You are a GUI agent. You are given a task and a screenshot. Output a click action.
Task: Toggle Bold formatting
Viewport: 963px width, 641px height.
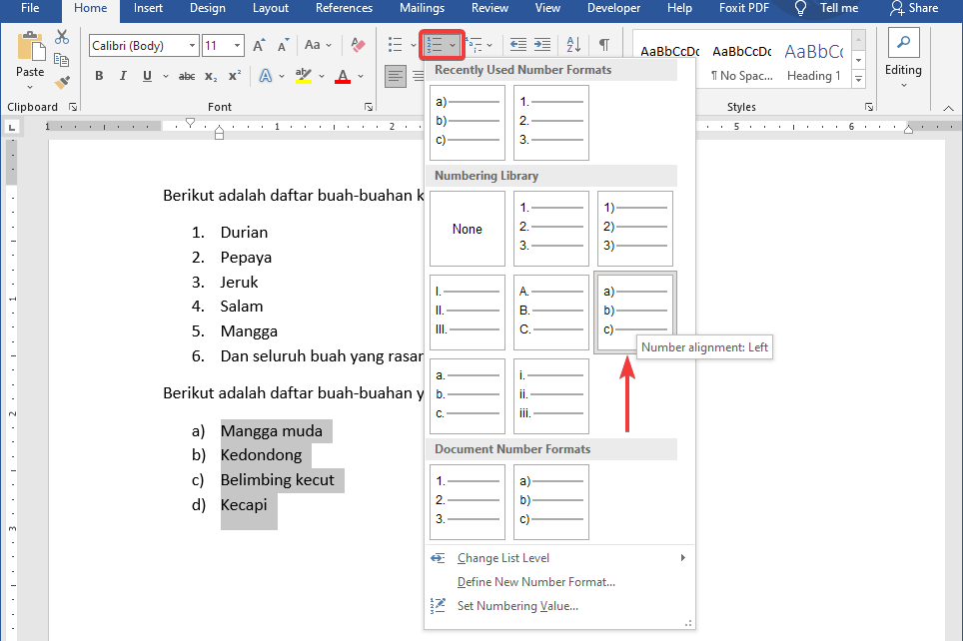(99, 76)
